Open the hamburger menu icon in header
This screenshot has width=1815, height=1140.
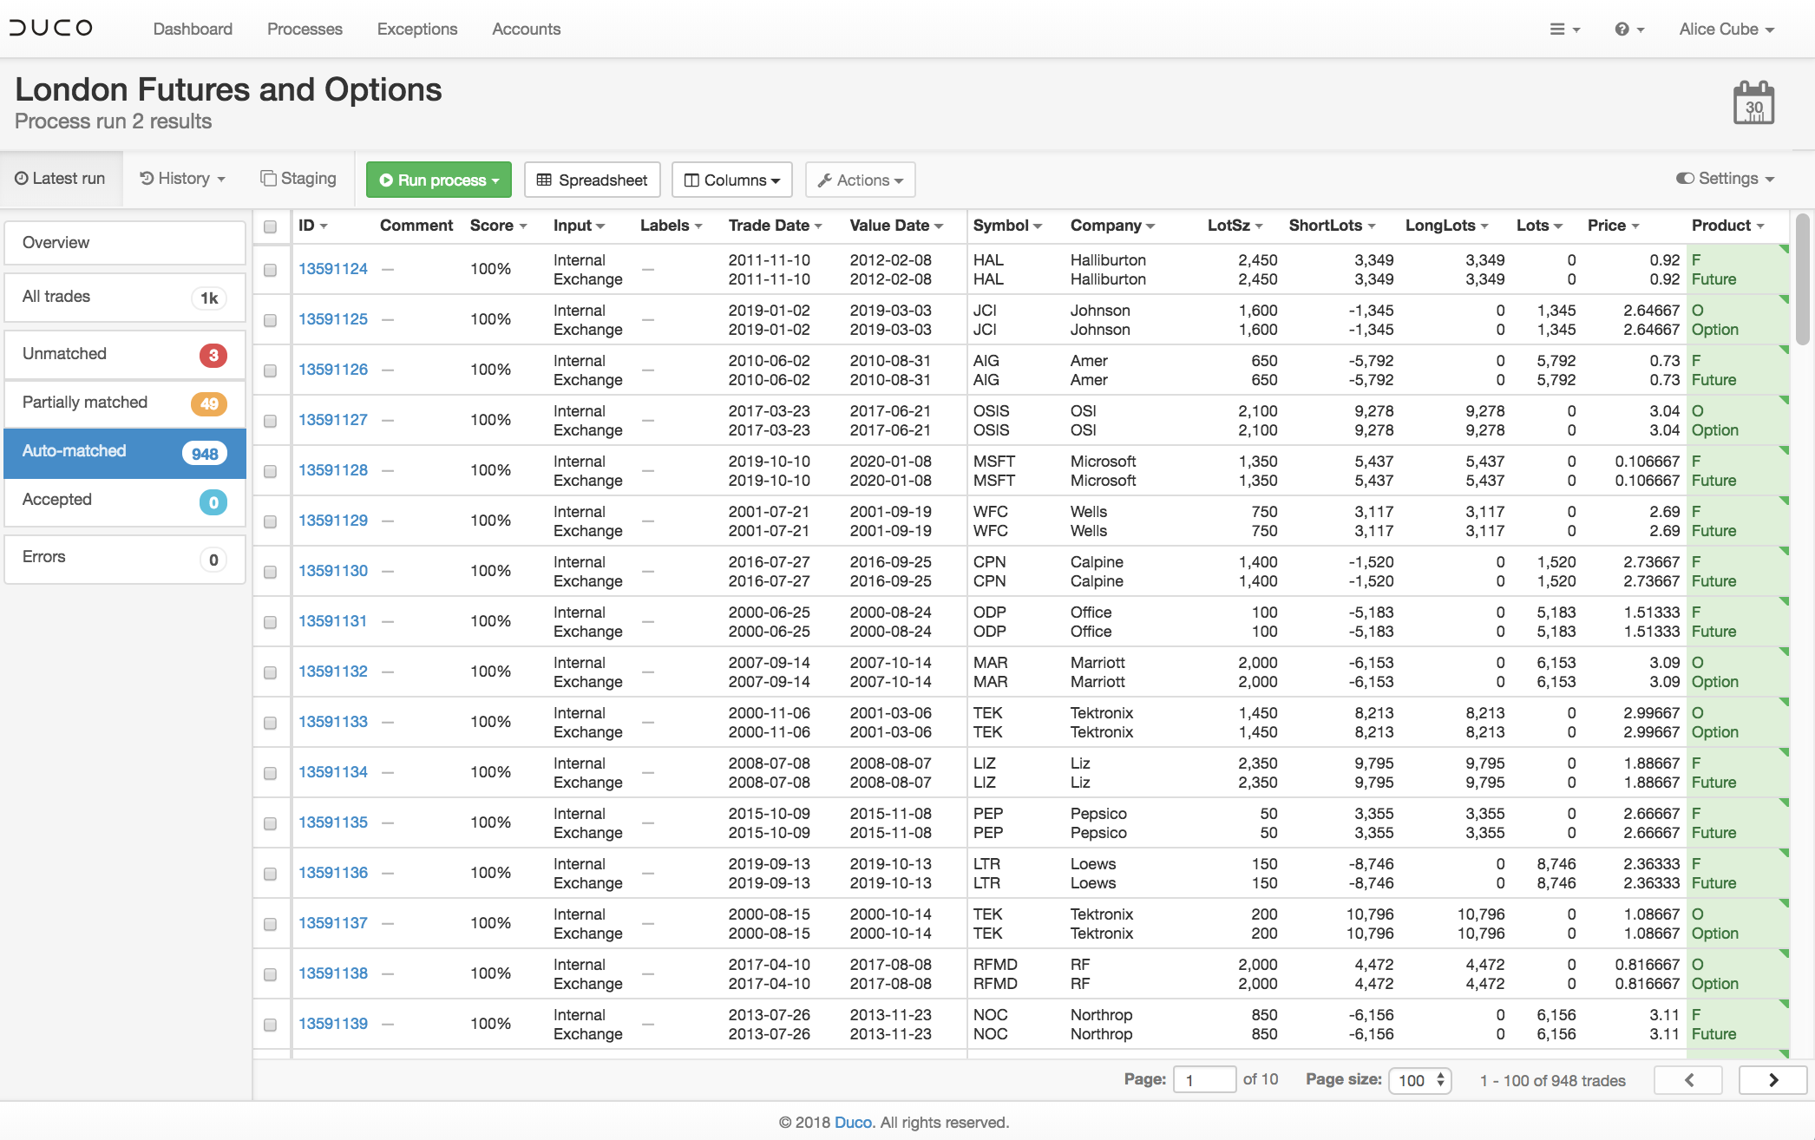(1564, 29)
